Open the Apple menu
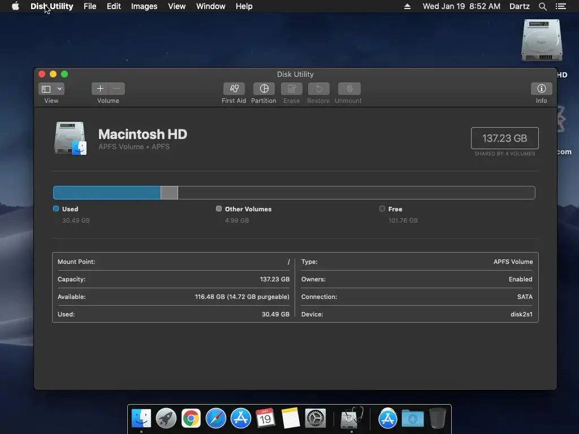579x434 pixels. tap(15, 6)
